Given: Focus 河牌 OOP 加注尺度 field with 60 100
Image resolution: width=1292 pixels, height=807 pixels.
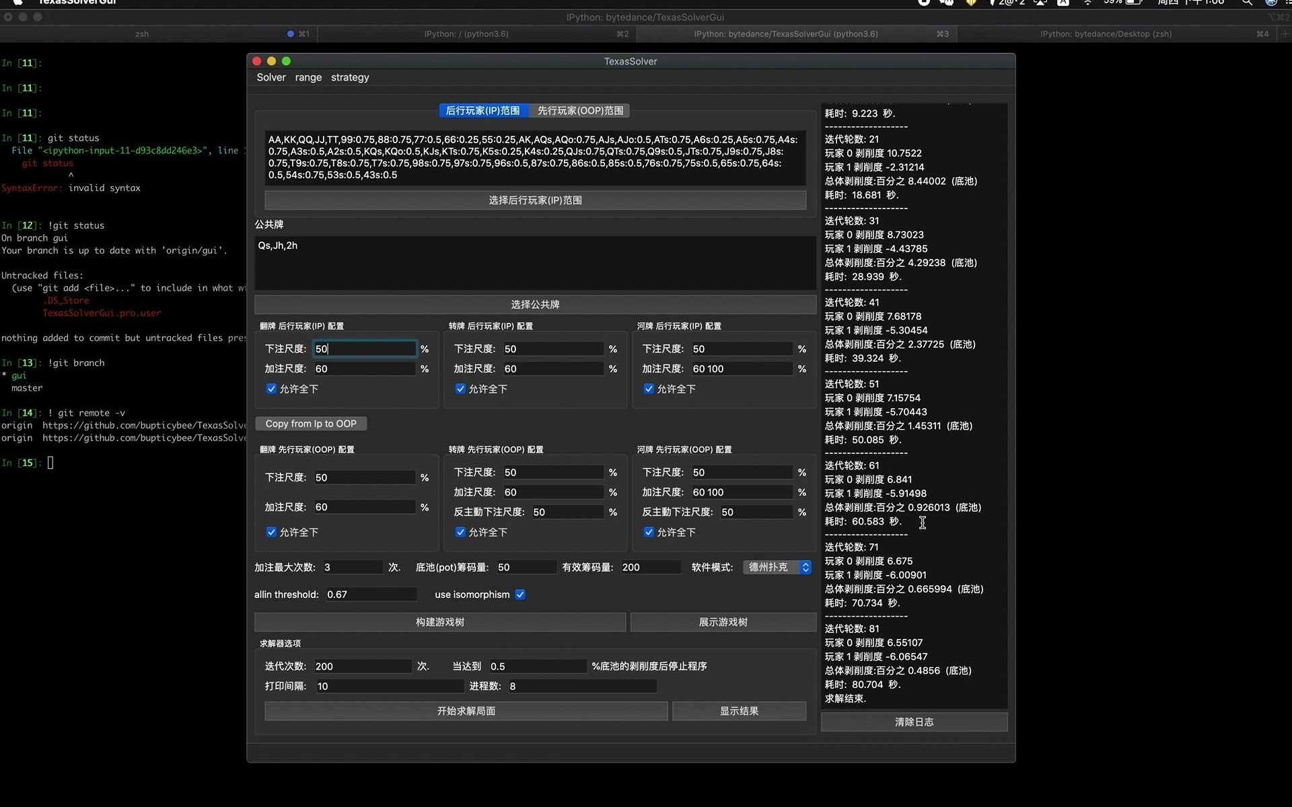Looking at the screenshot, I should click(x=742, y=492).
